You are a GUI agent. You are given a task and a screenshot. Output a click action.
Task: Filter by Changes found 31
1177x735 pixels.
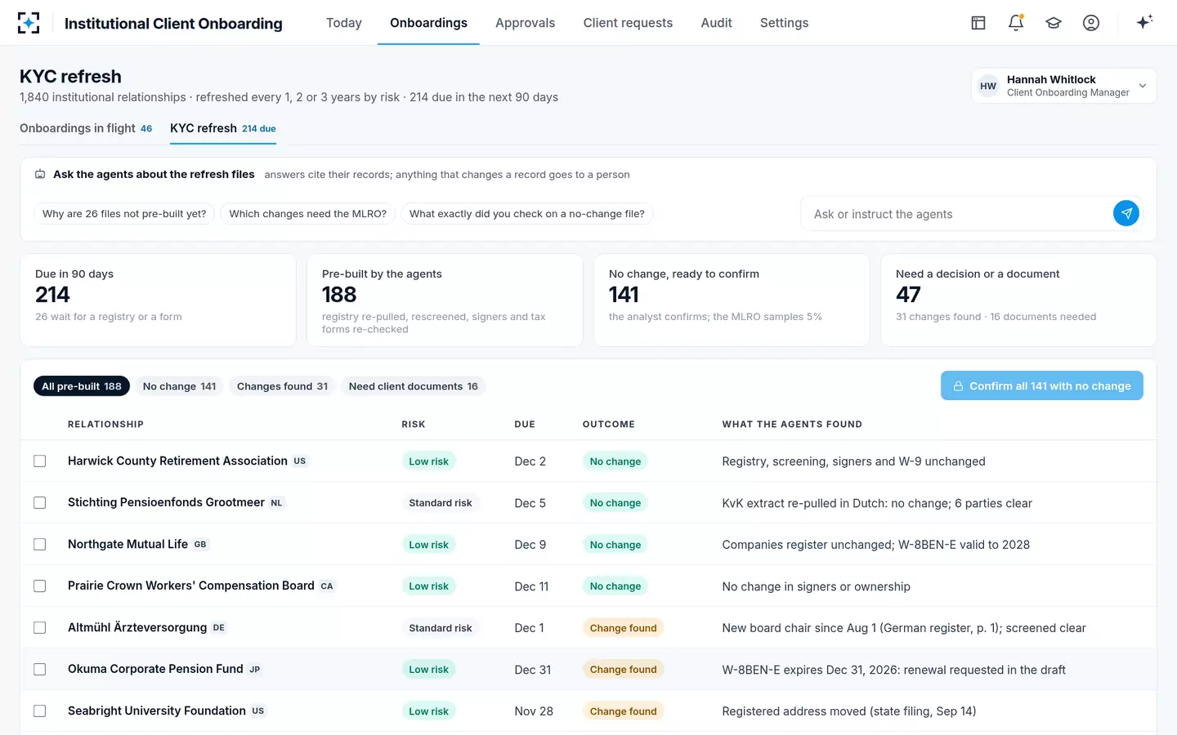pos(283,386)
